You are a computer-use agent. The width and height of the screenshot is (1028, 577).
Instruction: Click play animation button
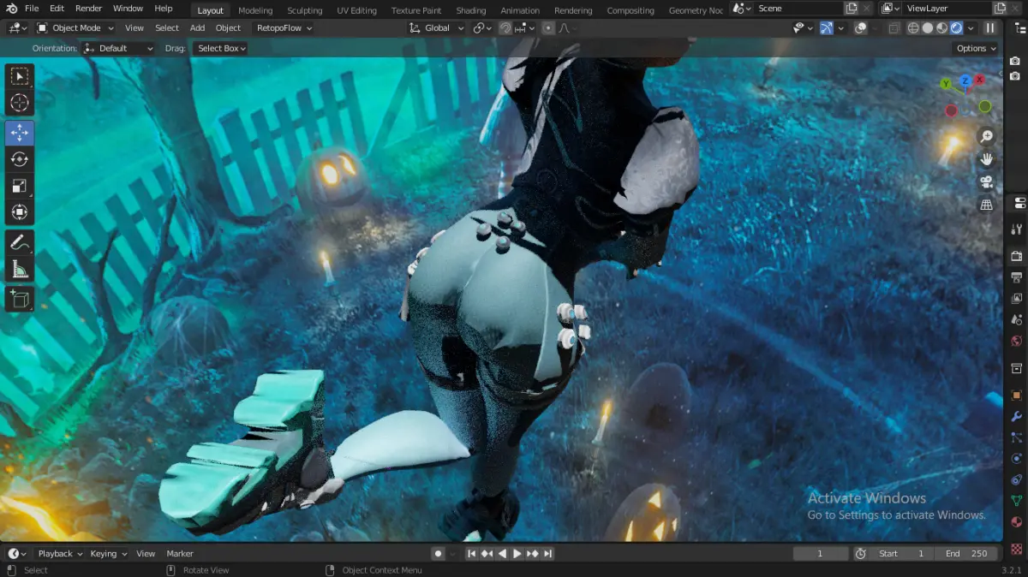(517, 554)
